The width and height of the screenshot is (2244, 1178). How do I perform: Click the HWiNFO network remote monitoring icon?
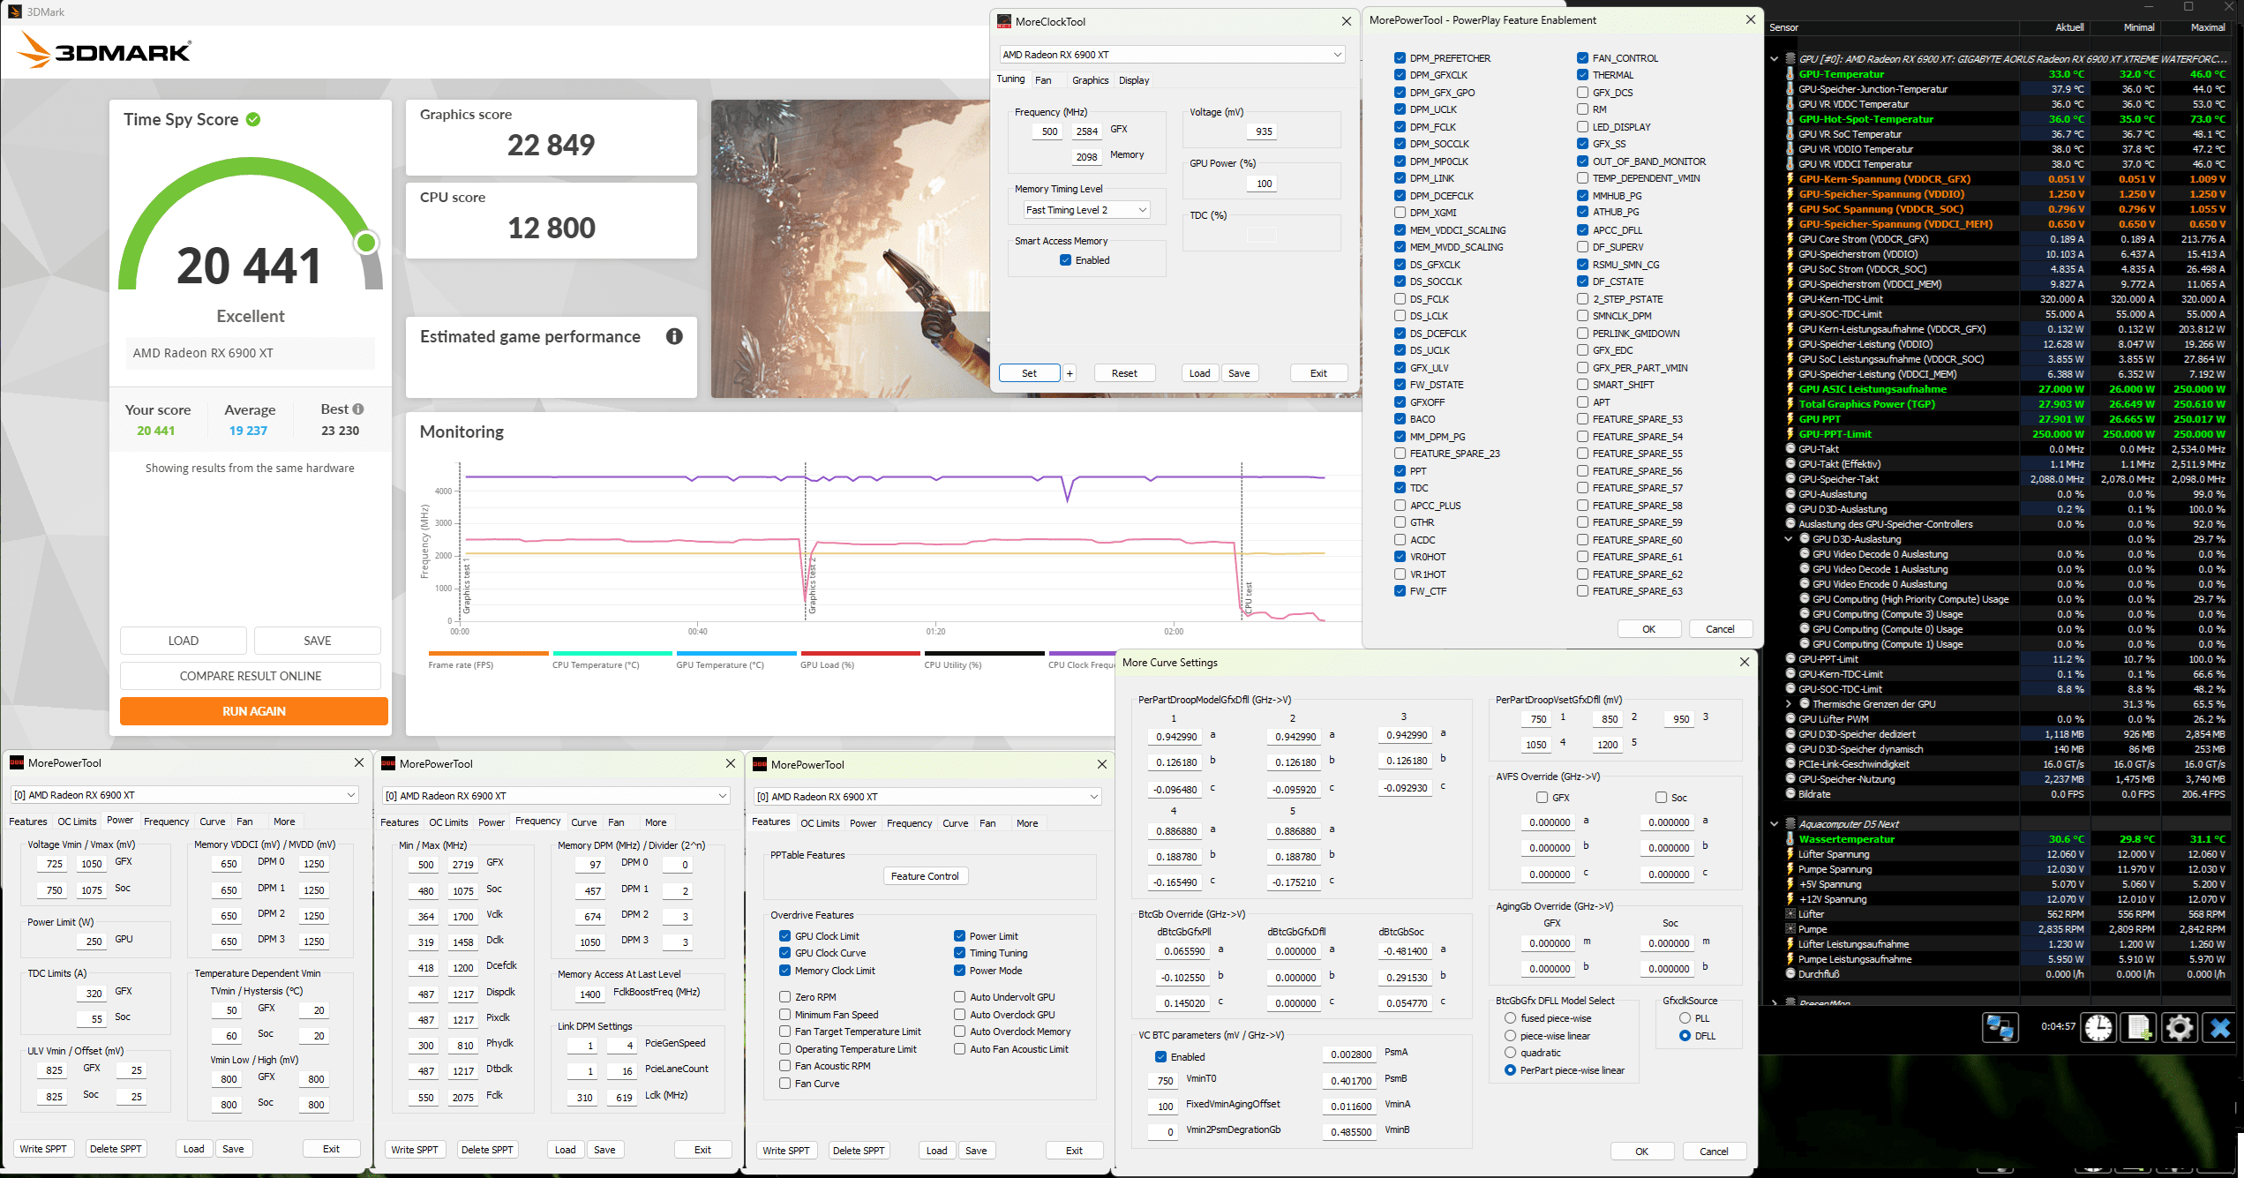[2000, 1028]
